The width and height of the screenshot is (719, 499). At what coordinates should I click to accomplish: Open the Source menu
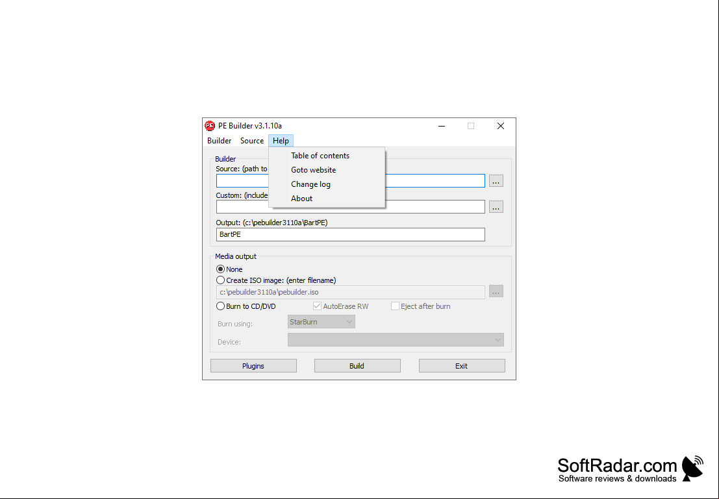click(252, 141)
